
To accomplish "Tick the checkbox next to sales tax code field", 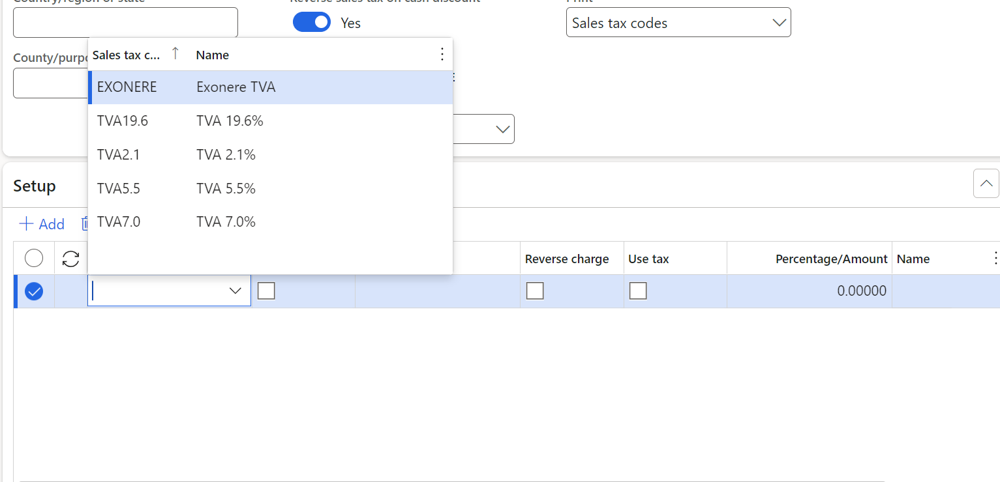I will coord(266,291).
